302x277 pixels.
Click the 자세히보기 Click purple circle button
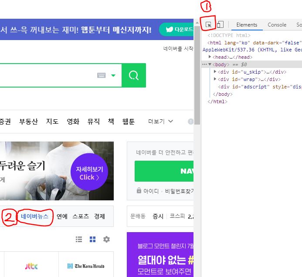[x=89, y=172]
